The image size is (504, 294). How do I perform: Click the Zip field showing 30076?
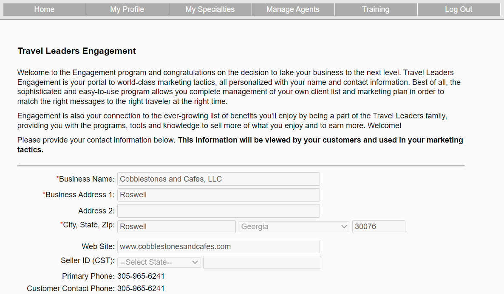379,227
